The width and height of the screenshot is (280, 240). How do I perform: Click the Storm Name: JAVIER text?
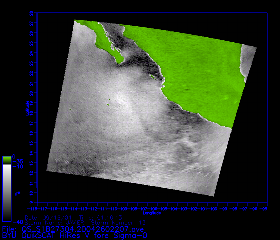(x=54, y=222)
